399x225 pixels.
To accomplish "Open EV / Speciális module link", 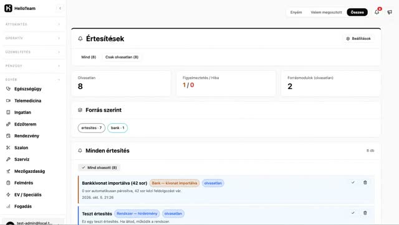I will click(27, 195).
